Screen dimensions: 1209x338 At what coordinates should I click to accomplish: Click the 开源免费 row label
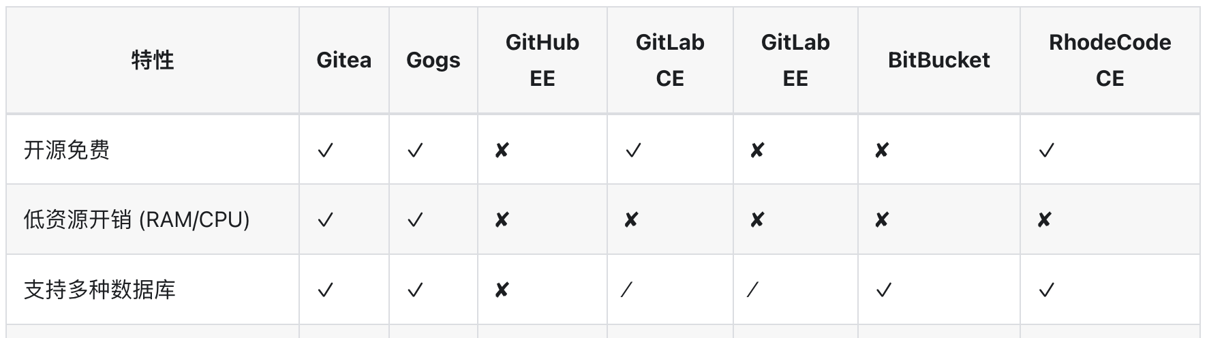(x=67, y=150)
